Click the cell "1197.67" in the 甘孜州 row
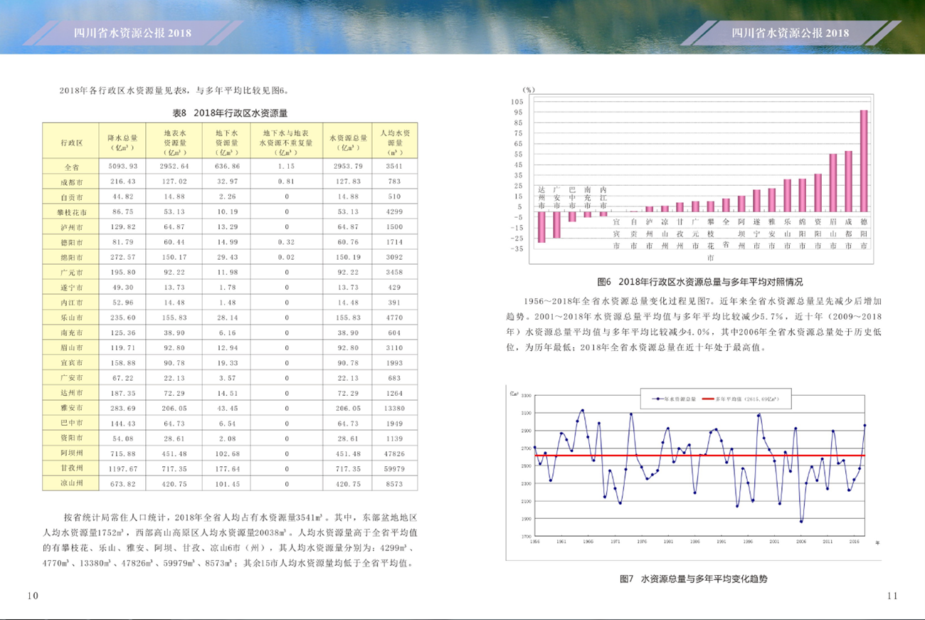The image size is (925, 620). tap(122, 468)
